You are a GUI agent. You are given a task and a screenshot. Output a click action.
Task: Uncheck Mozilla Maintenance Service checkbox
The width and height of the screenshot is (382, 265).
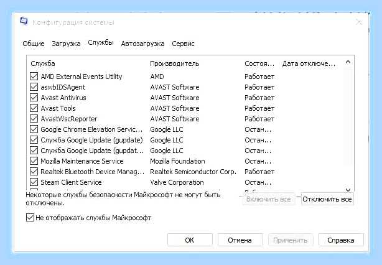(x=34, y=161)
